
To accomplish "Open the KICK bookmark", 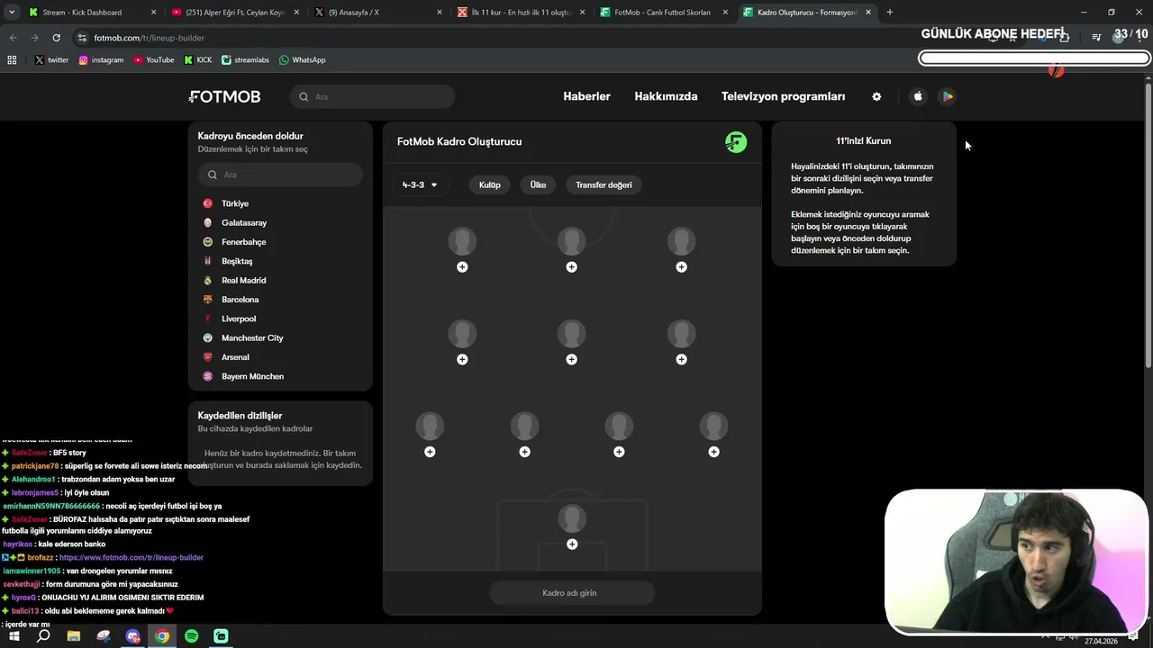I will [198, 59].
